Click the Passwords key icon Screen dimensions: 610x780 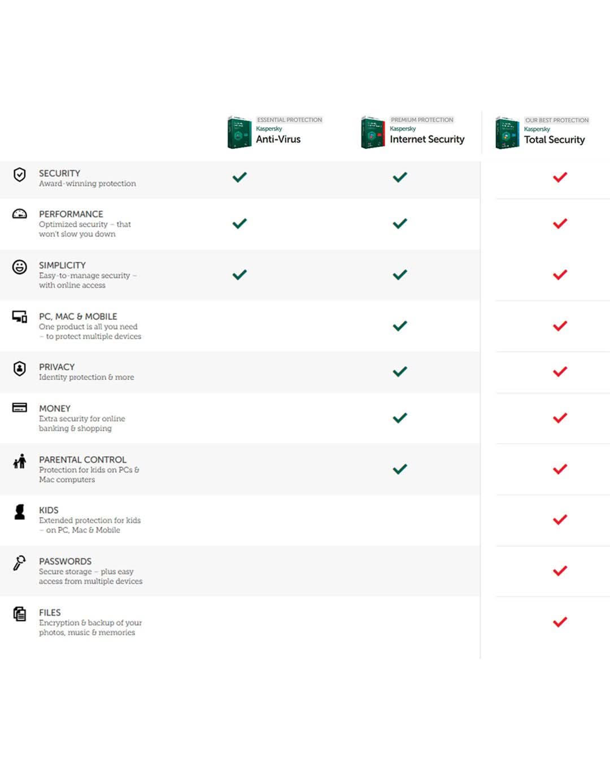[20, 563]
